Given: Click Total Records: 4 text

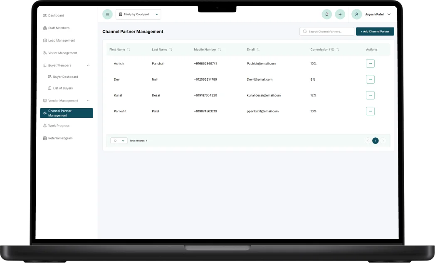Looking at the screenshot, I should (138, 141).
